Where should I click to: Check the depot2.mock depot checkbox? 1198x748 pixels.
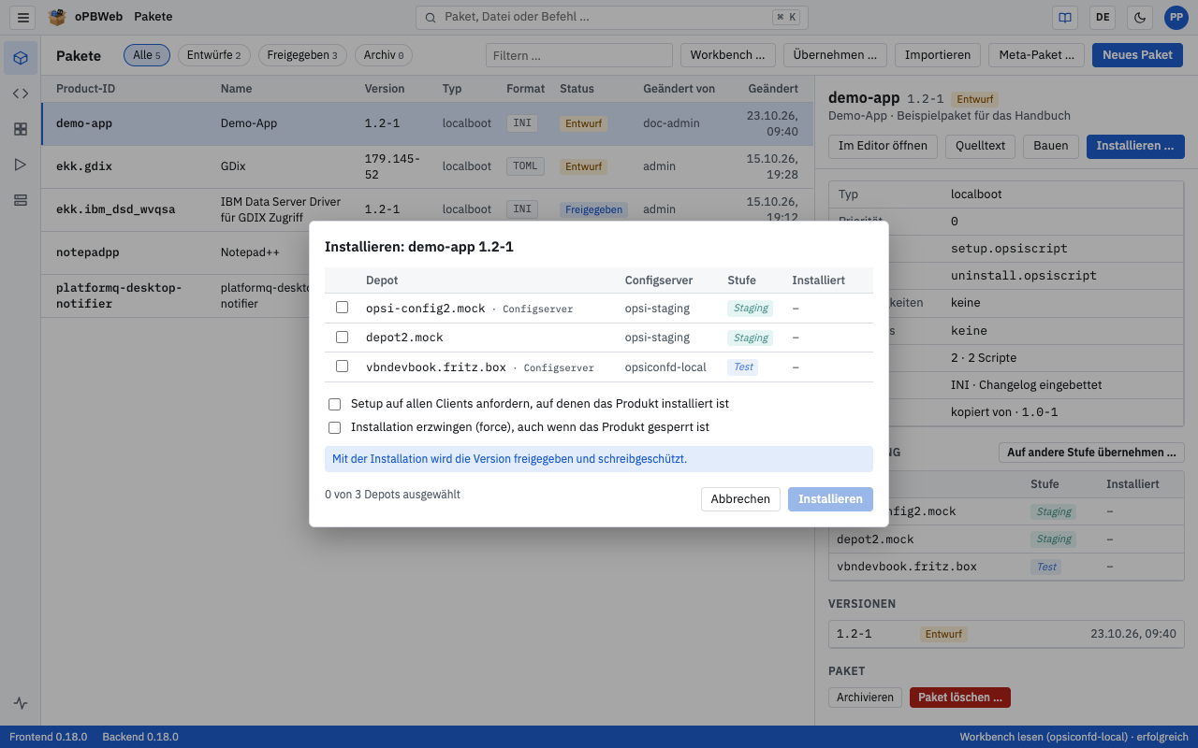[x=342, y=337]
